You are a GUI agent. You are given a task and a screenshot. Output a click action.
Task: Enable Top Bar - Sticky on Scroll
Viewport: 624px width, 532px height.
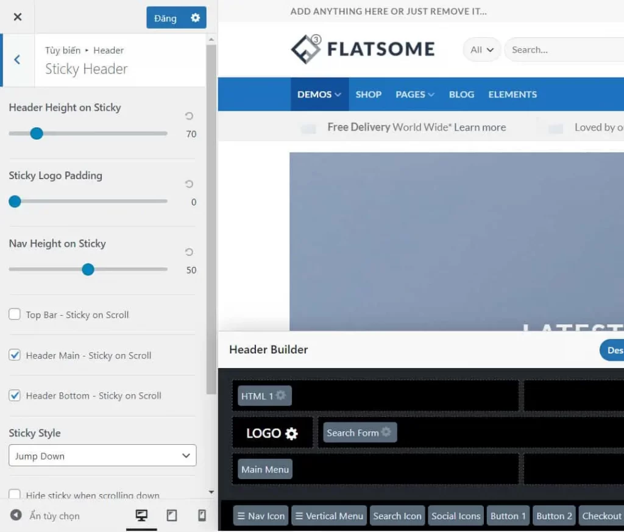14,314
